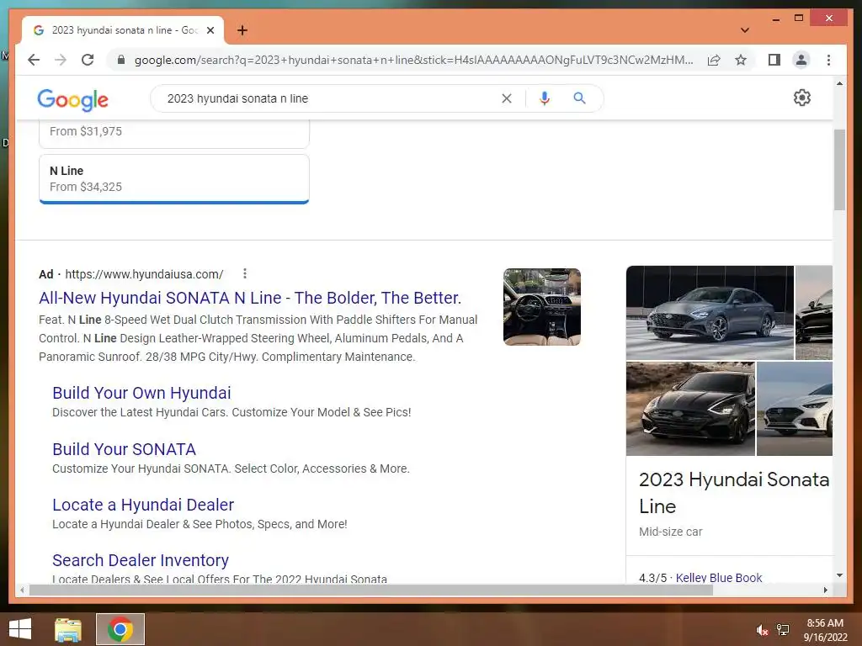
Task: Click the Chrome taskbar icon
Action: [x=120, y=629]
